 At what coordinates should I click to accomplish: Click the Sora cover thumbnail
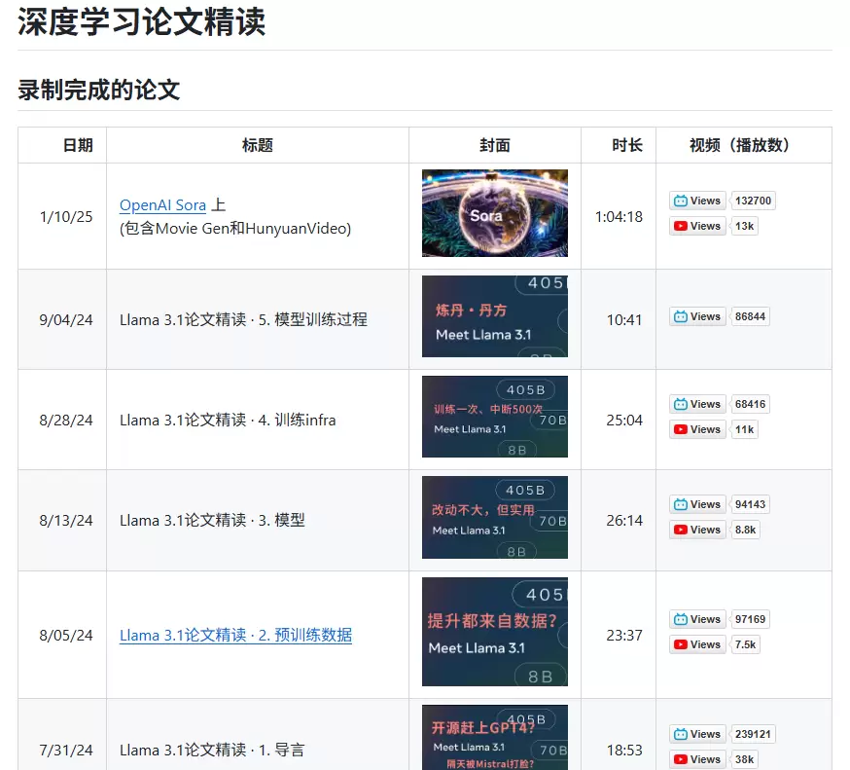coord(495,213)
